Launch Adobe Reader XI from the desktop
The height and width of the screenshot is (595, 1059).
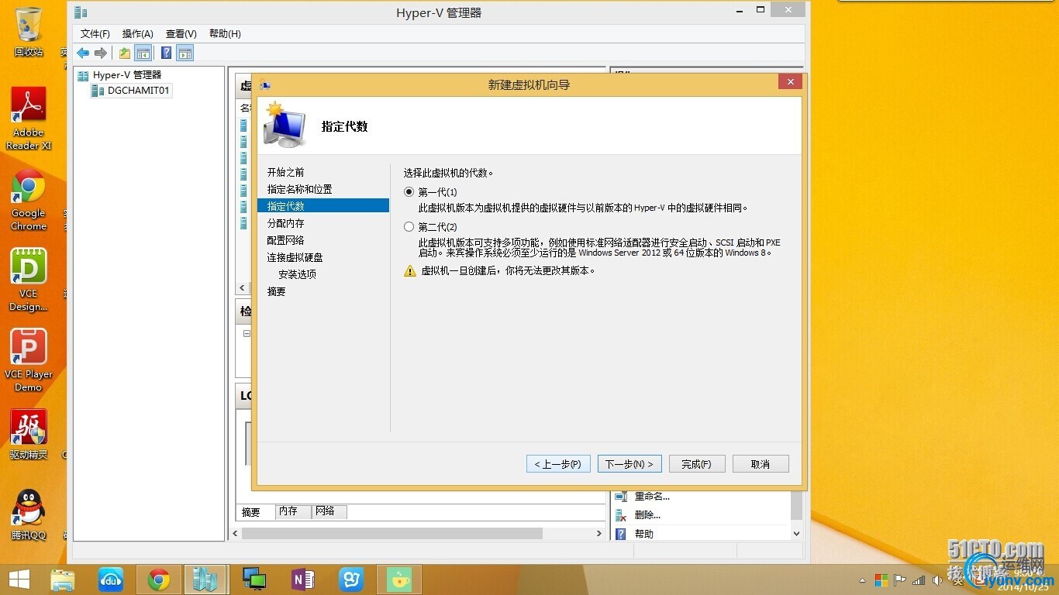click(29, 118)
